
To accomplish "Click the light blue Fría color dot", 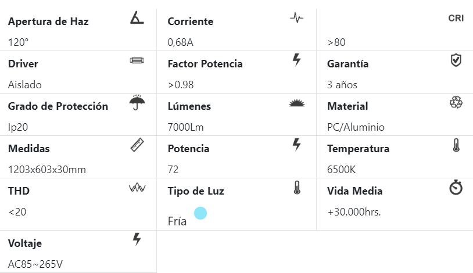I will coord(200,213).
